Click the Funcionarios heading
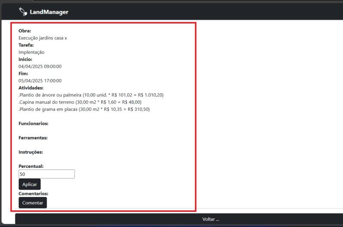The height and width of the screenshot is (227, 343). pos(33,124)
